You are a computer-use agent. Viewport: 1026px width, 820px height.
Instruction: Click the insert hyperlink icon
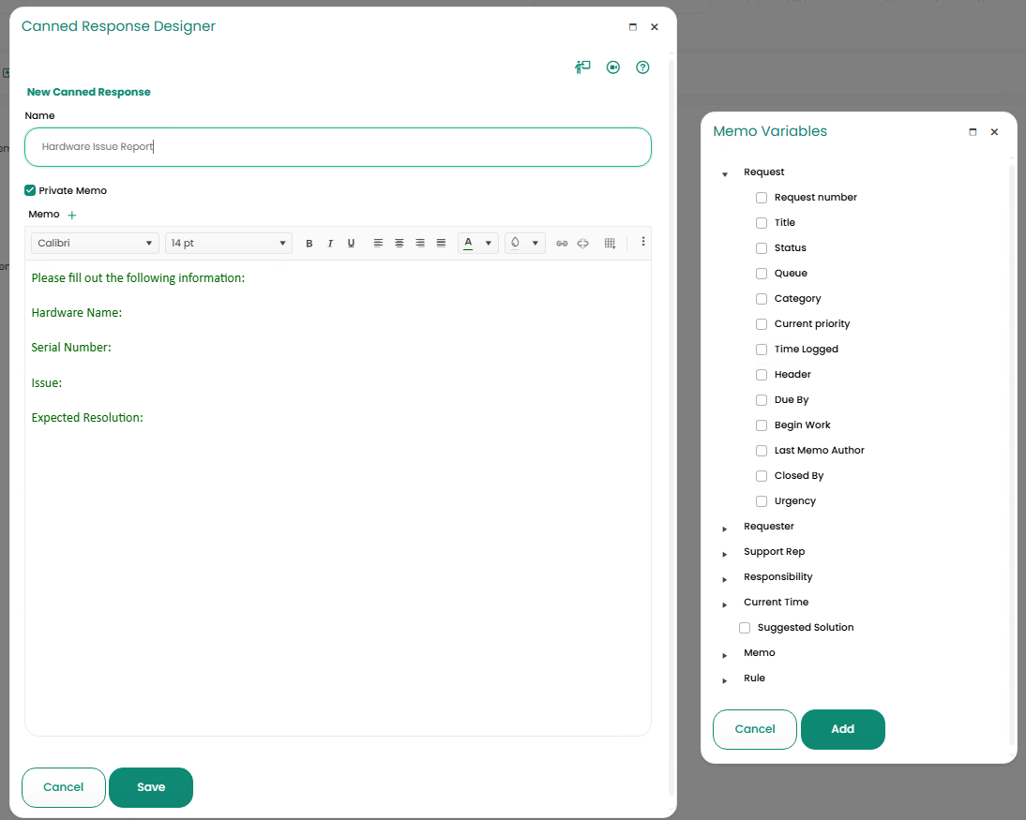point(562,244)
